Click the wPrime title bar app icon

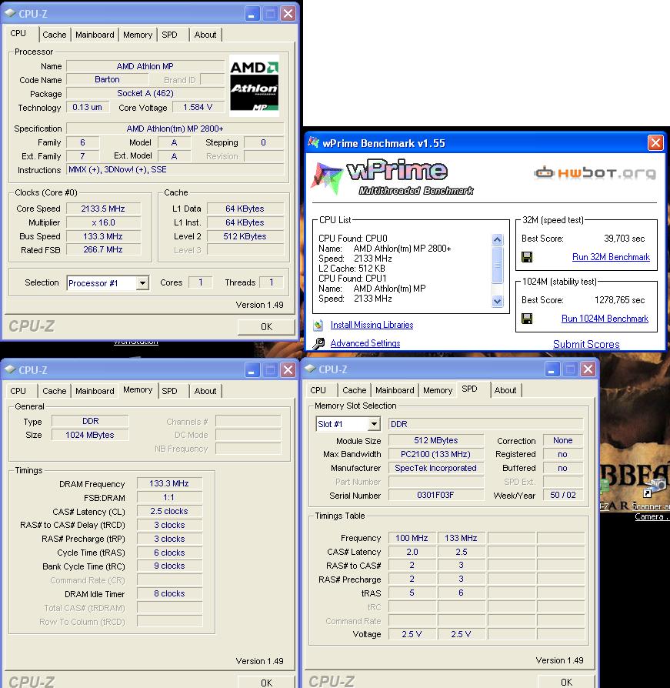pos(314,142)
